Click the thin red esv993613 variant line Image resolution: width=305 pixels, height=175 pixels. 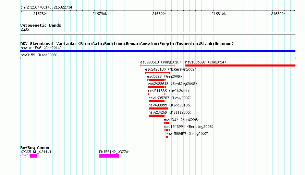coord(157,65)
